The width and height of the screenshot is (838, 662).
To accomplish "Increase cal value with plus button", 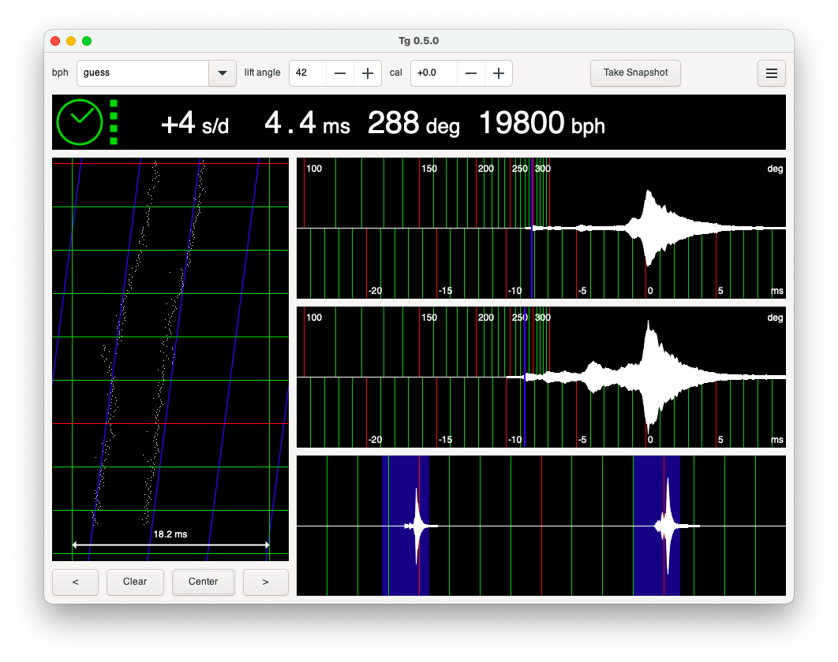I will pyautogui.click(x=498, y=73).
